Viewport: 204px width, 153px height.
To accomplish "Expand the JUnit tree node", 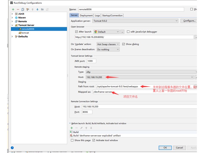I will tap(12, 14).
